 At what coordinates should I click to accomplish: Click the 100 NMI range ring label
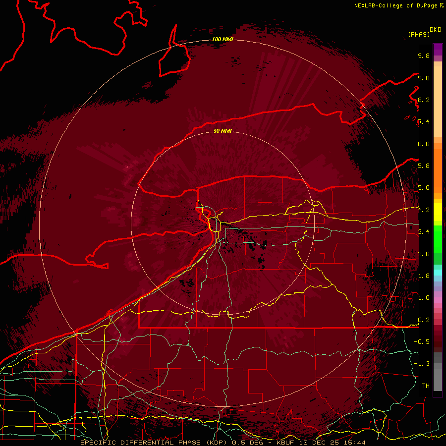[223, 39]
